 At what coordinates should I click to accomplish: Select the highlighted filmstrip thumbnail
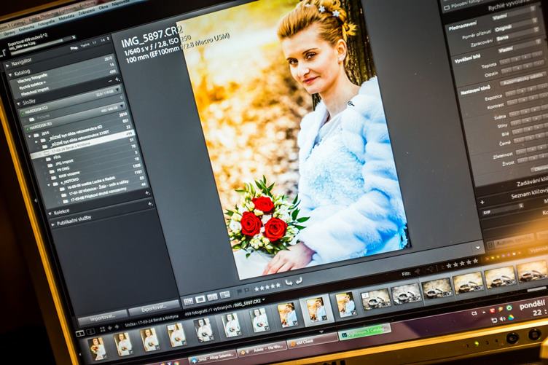317,310
